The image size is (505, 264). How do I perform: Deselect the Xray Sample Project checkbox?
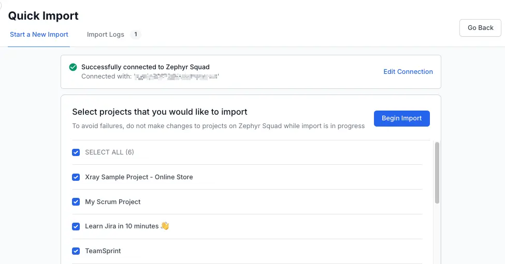pyautogui.click(x=76, y=177)
